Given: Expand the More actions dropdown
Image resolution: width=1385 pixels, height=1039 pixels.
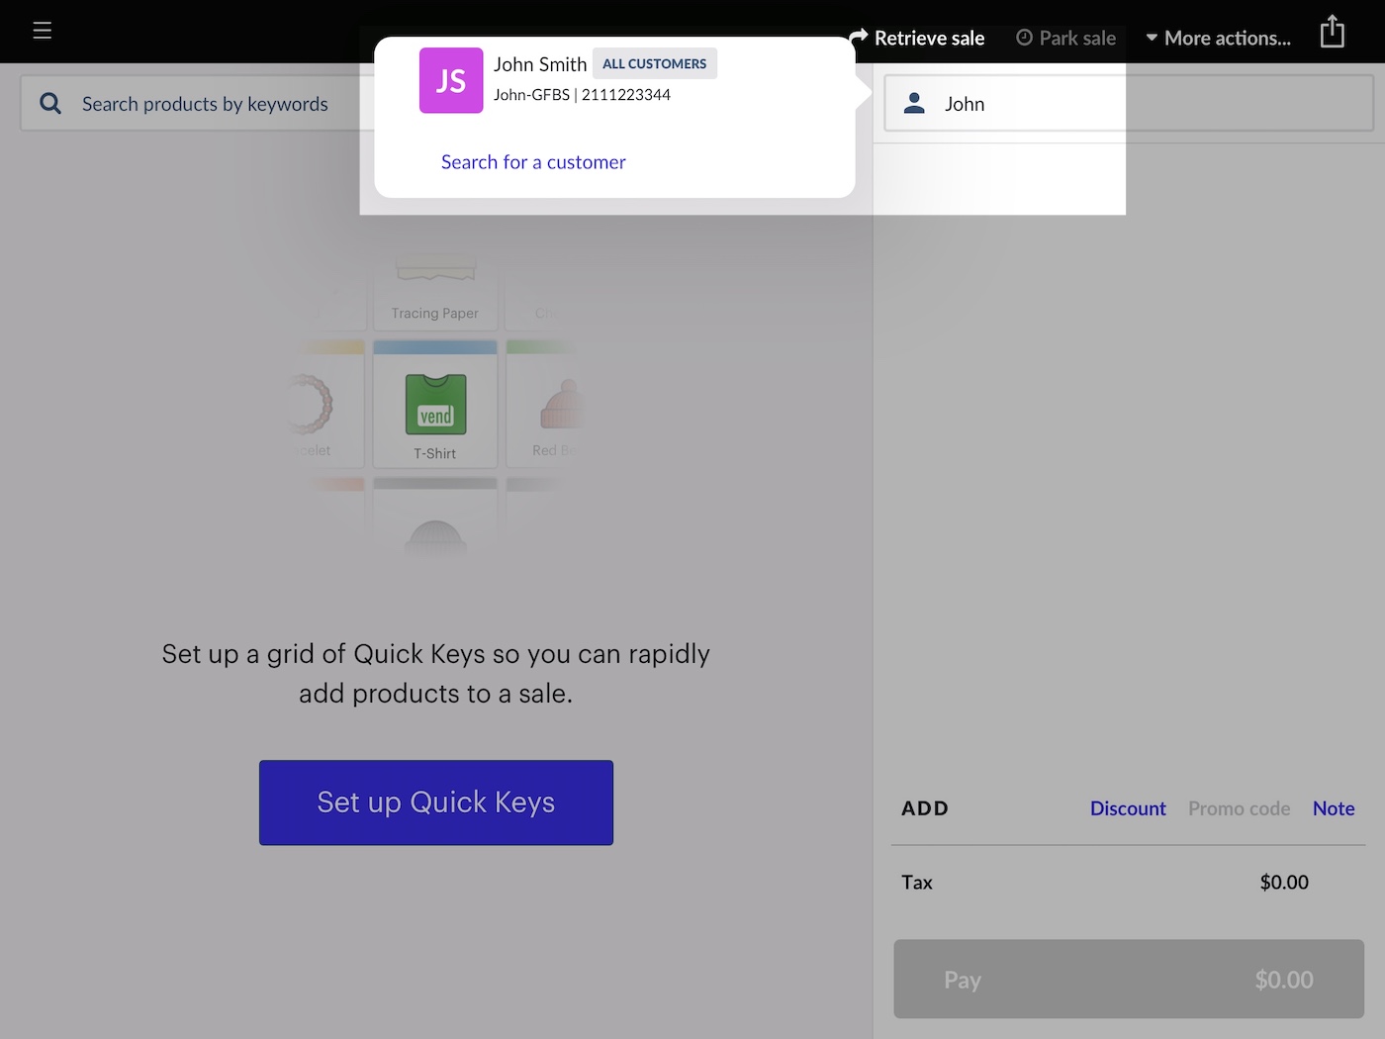Looking at the screenshot, I should coord(1219,38).
